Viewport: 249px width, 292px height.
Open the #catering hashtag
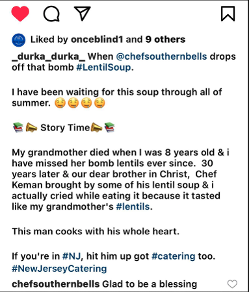point(174,256)
